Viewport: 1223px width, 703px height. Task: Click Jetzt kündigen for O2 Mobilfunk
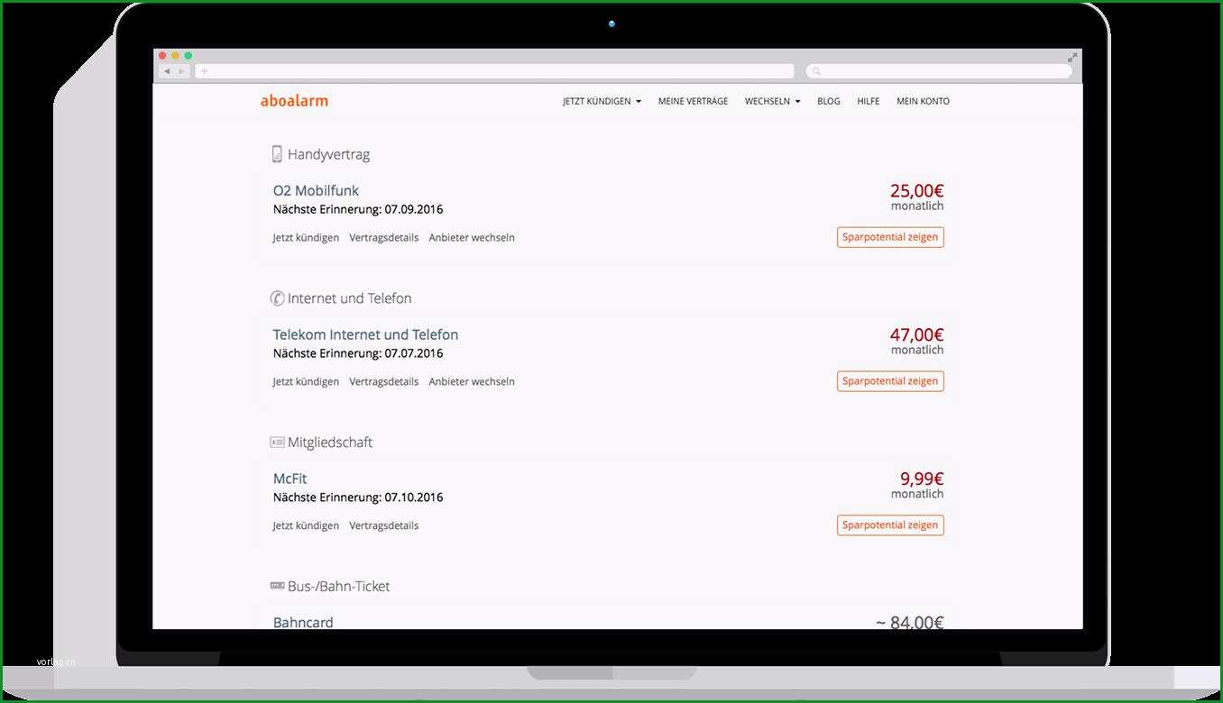[306, 238]
